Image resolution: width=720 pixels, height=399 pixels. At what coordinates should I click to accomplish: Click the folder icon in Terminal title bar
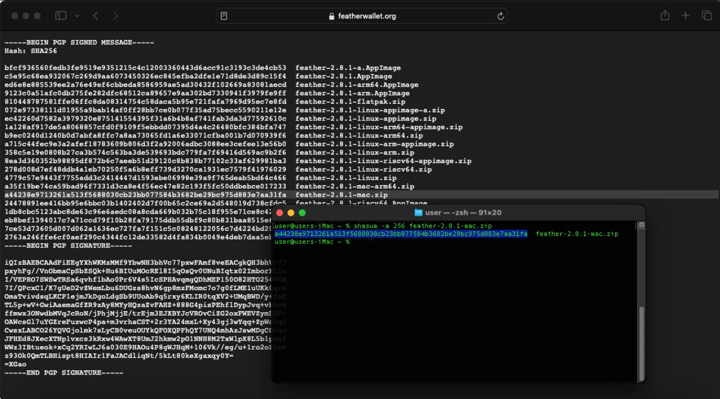click(418, 213)
